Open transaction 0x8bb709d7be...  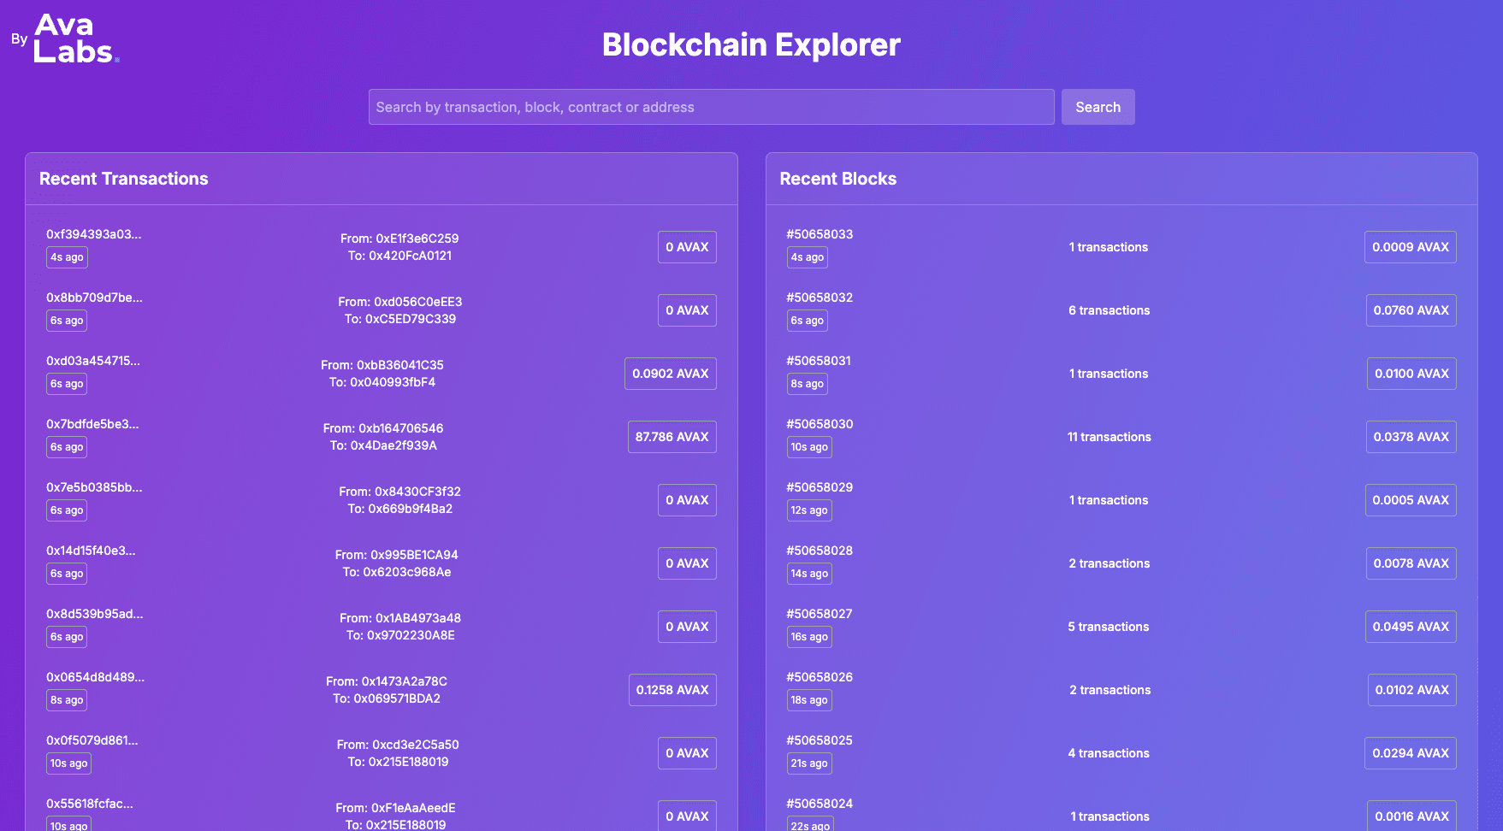click(94, 298)
